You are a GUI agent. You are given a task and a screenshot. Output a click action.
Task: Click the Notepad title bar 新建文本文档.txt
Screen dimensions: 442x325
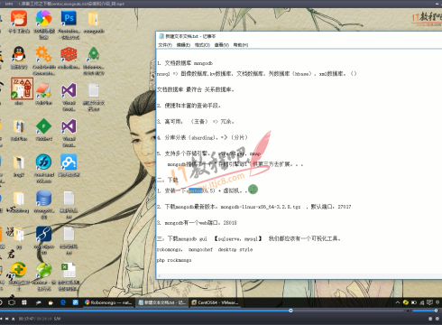pyautogui.click(x=190, y=36)
